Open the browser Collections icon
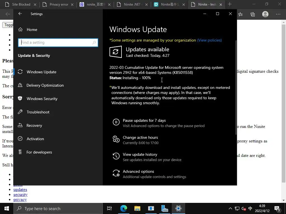This screenshot has height=214, width=286. (x=252, y=14)
